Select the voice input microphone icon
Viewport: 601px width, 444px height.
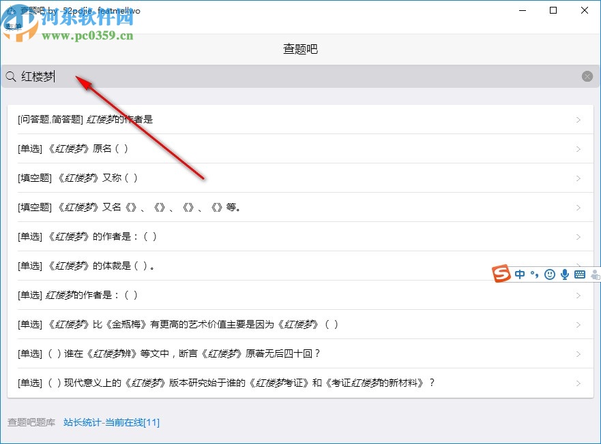(x=564, y=274)
